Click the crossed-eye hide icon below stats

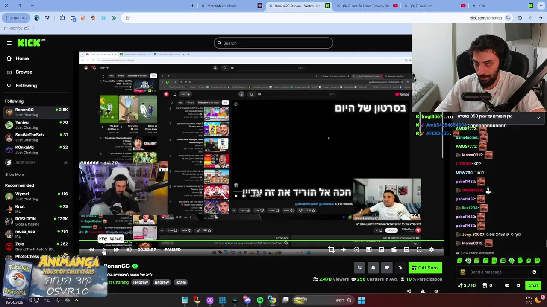click(x=436, y=291)
